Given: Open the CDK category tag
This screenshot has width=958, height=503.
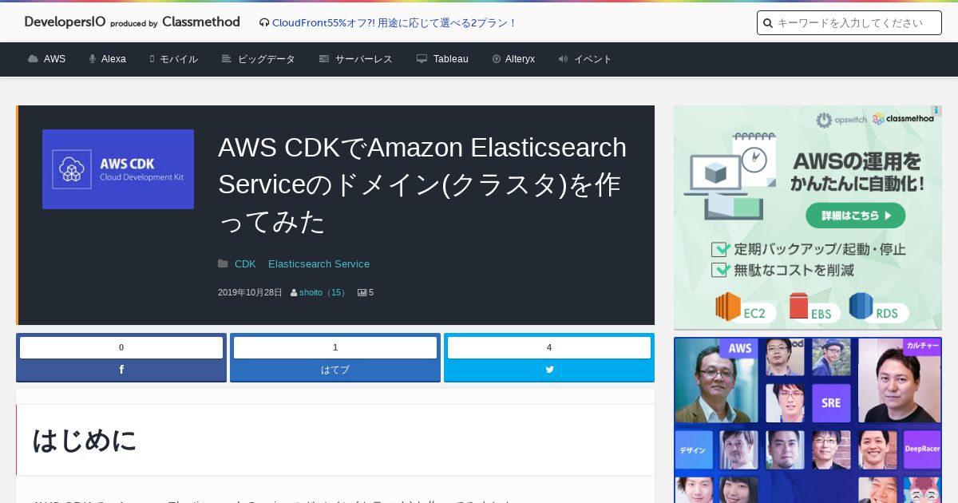Looking at the screenshot, I should (x=245, y=264).
